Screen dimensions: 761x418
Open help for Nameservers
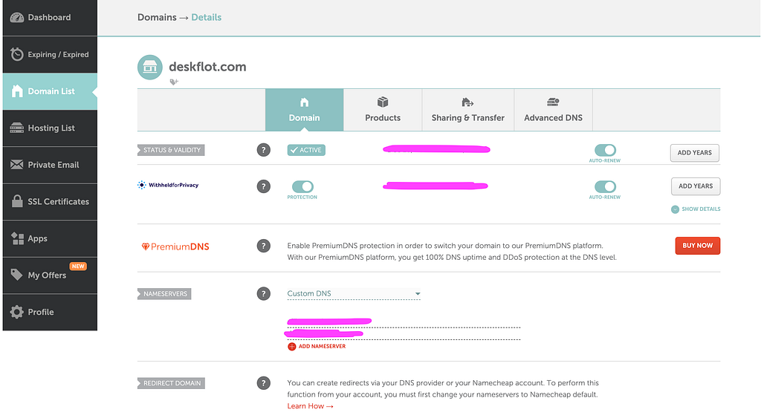click(264, 293)
